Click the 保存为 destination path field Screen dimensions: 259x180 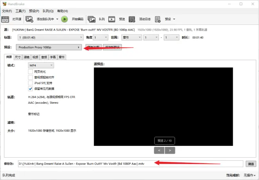[131, 164]
